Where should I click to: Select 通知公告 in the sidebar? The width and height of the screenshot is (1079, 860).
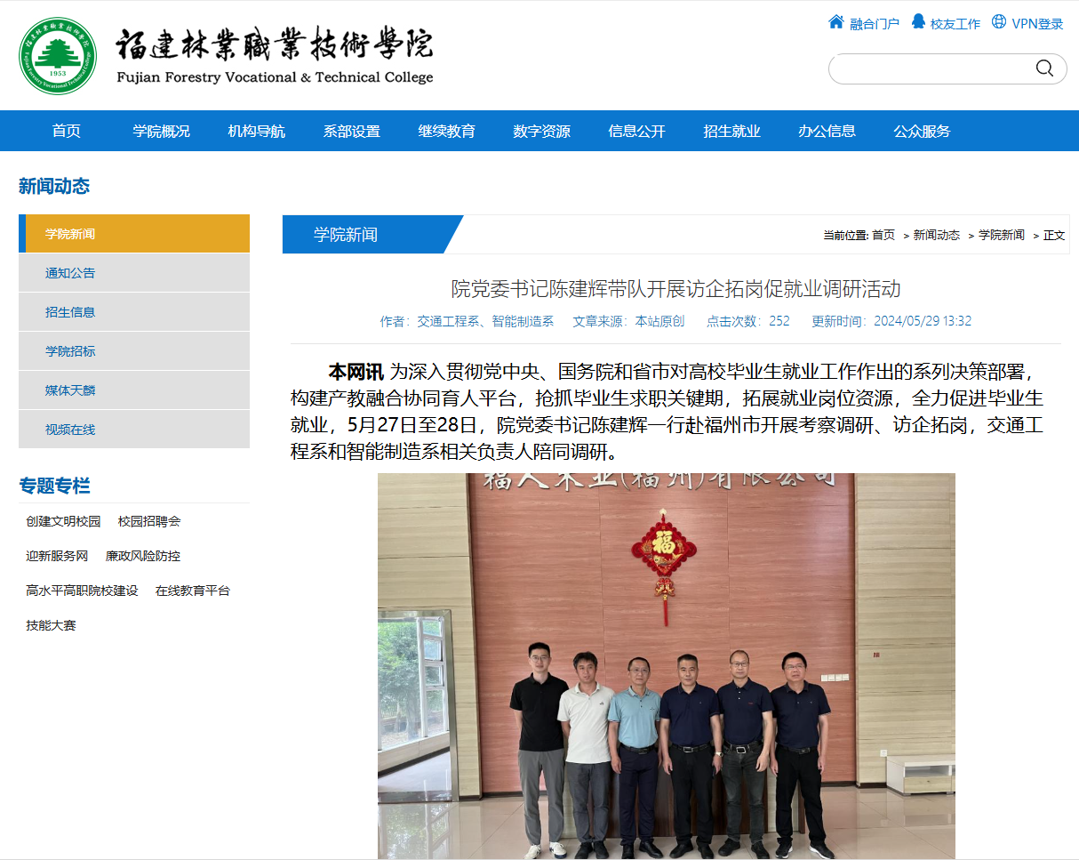134,273
